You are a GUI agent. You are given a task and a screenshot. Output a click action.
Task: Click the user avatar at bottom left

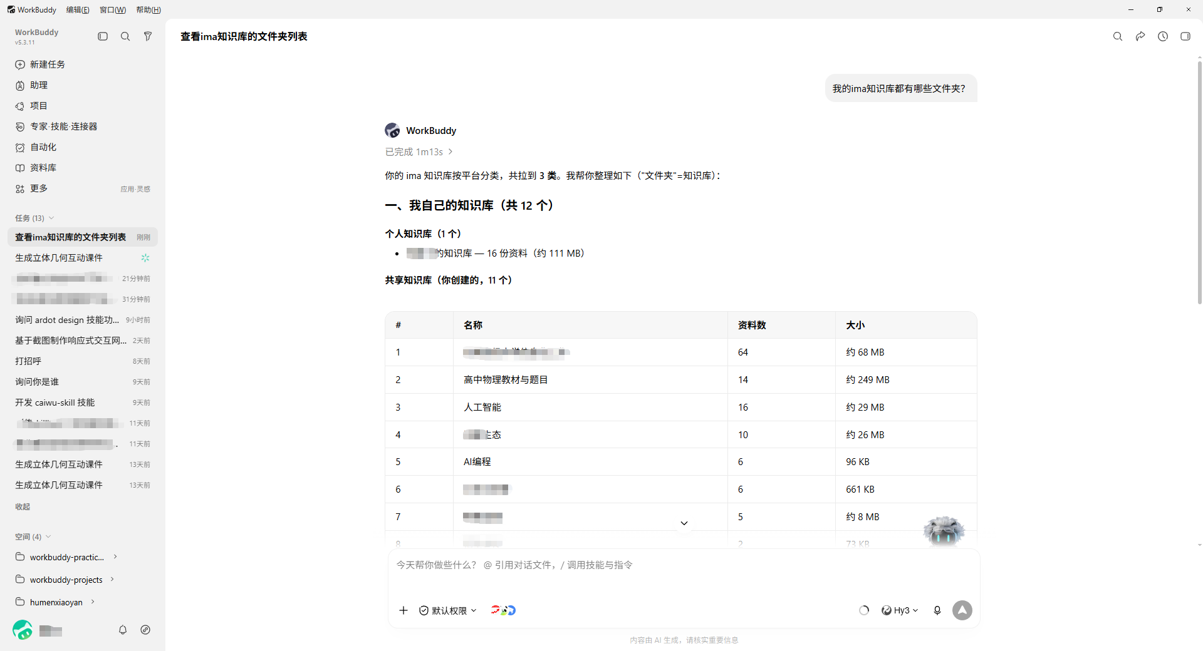point(23,630)
